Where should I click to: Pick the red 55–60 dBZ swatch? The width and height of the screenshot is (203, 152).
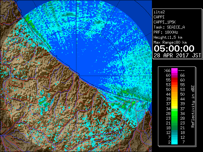pos(174,80)
